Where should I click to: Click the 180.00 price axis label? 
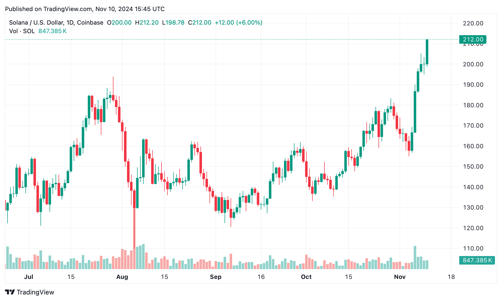(x=473, y=105)
